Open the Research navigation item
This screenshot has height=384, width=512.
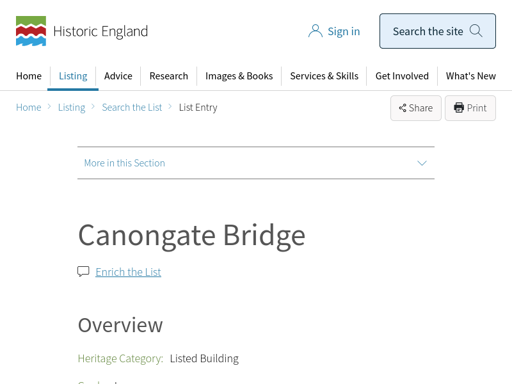[x=168, y=76]
